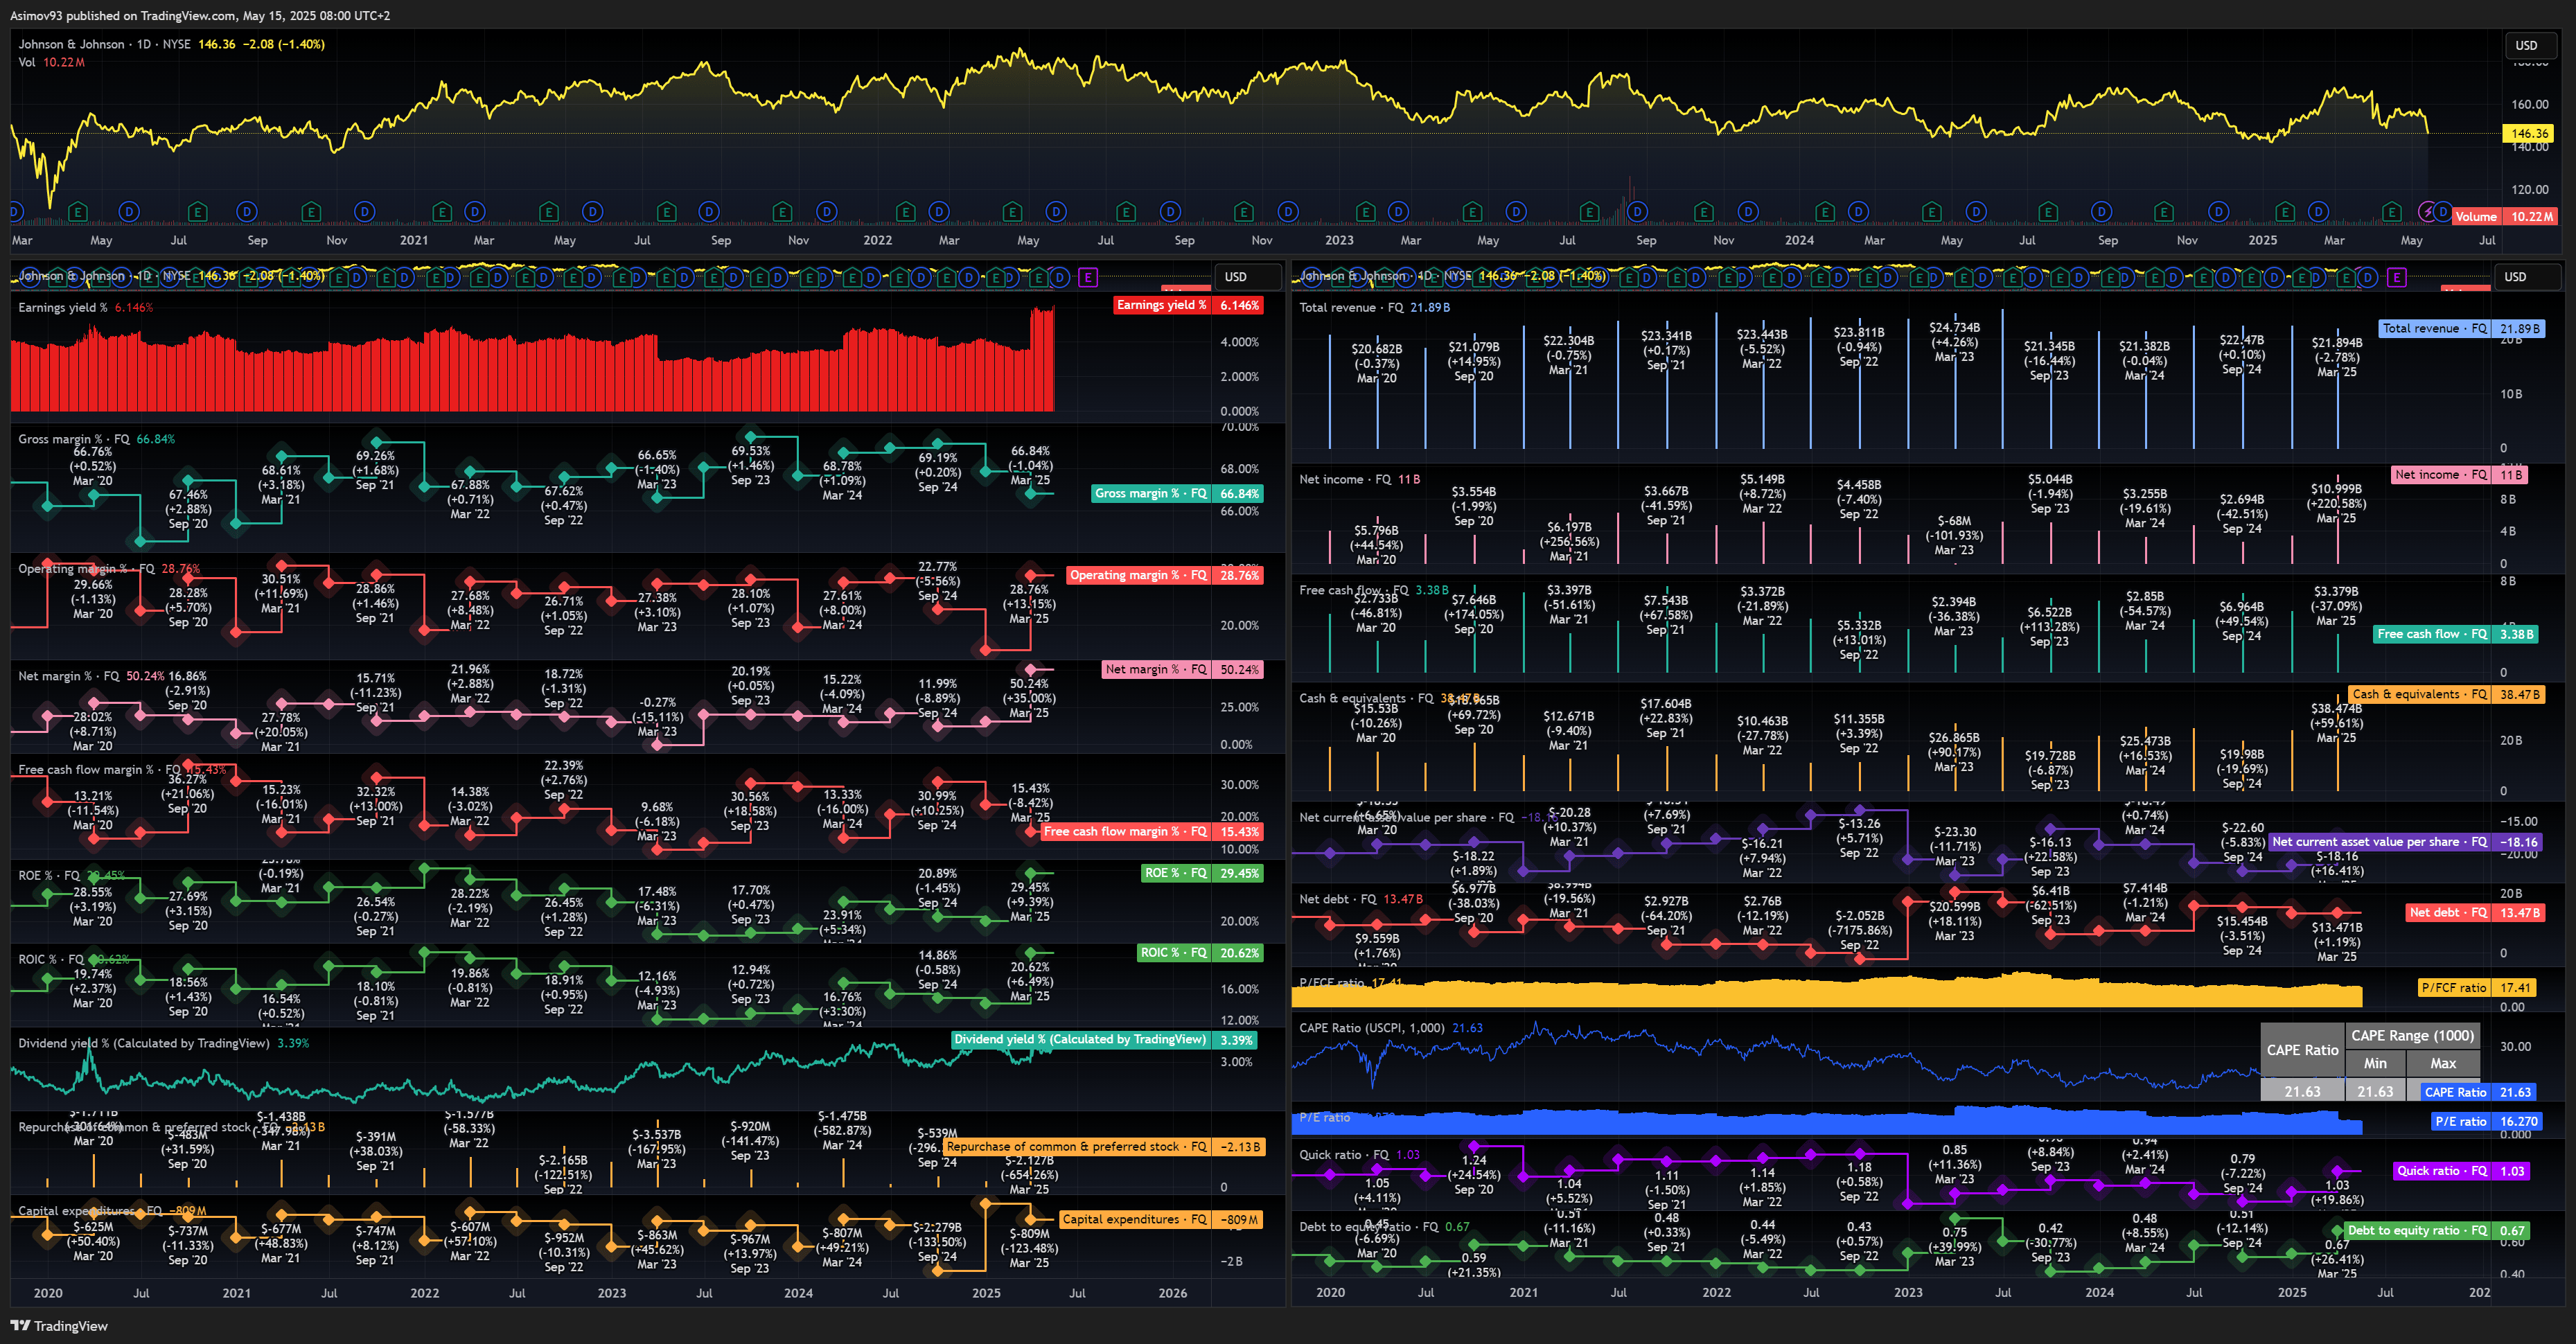The width and height of the screenshot is (2576, 1344).
Task: Click the red Net debt · FQ axis tag
Action: [2475, 912]
